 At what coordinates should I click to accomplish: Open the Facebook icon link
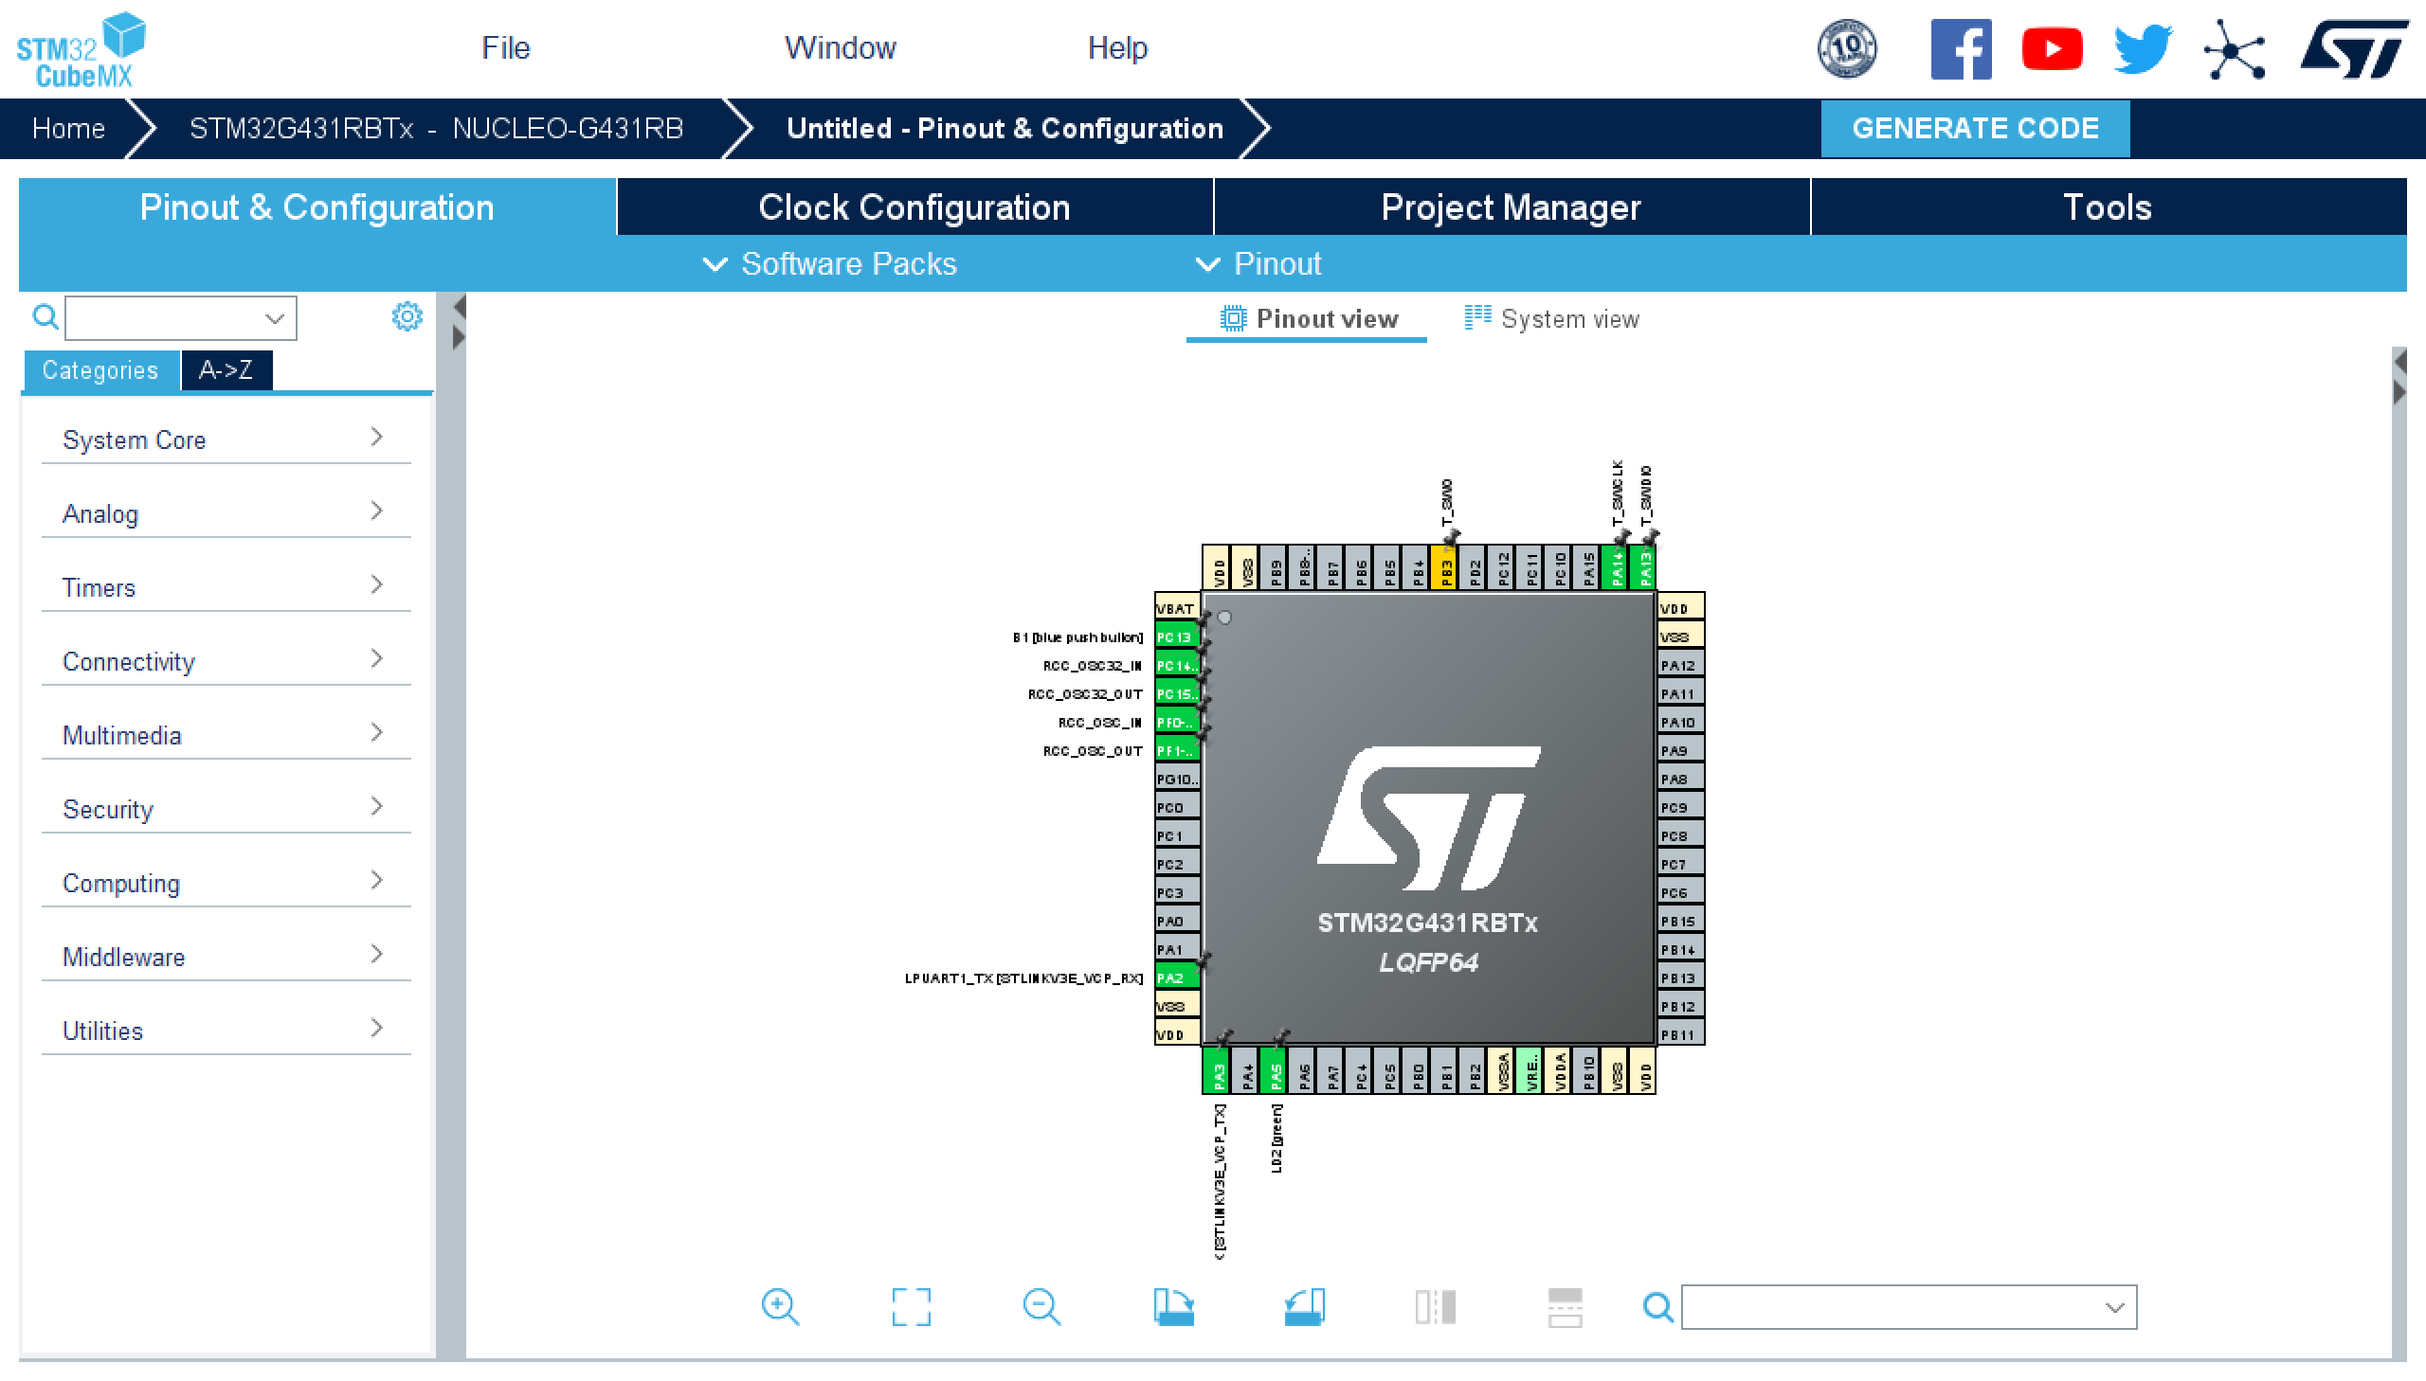[x=1960, y=48]
